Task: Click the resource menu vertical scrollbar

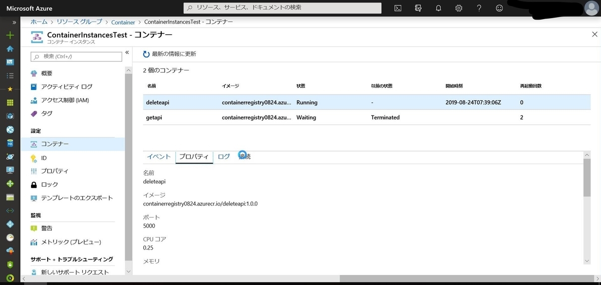Action: click(128, 167)
